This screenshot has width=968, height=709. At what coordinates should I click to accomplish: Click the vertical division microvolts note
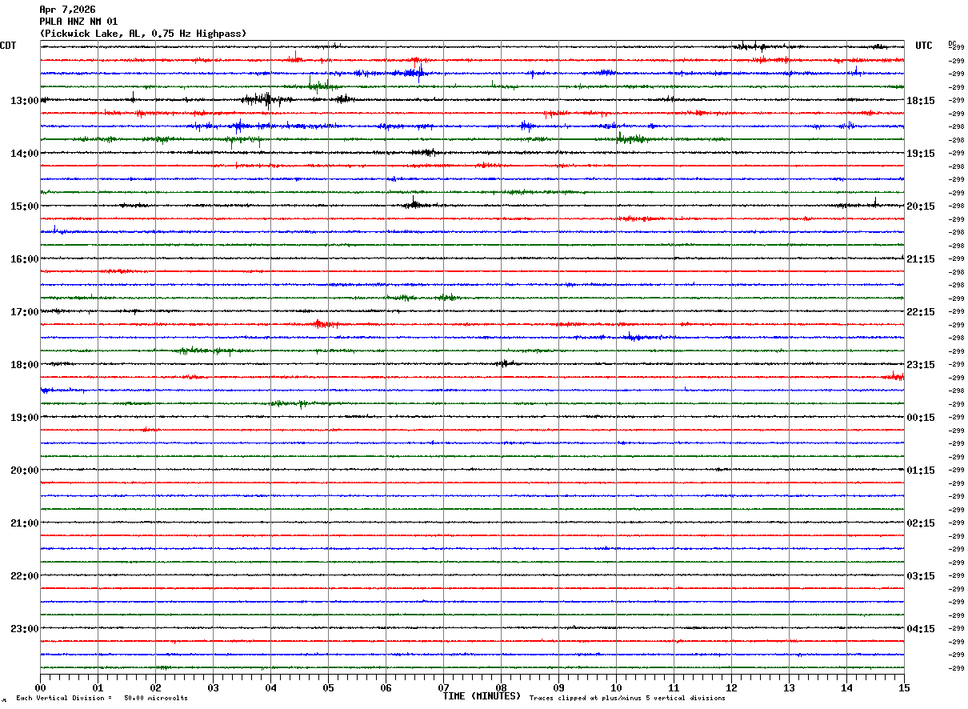click(102, 699)
